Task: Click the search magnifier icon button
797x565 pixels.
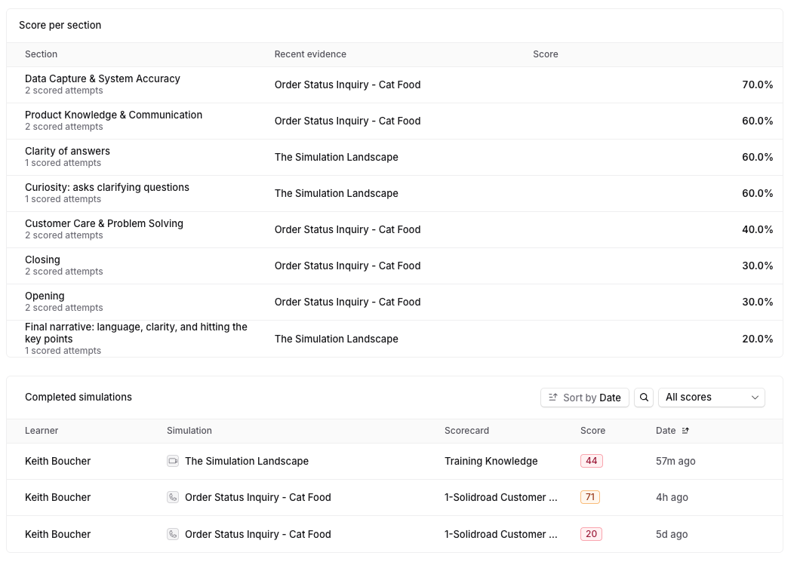Action: point(644,398)
